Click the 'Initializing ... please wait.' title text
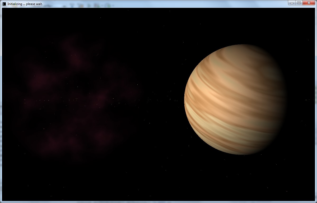The height and width of the screenshot is (203, 317). (25, 4)
